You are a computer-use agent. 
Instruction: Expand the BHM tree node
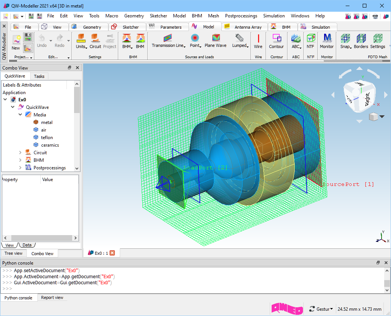click(x=20, y=160)
